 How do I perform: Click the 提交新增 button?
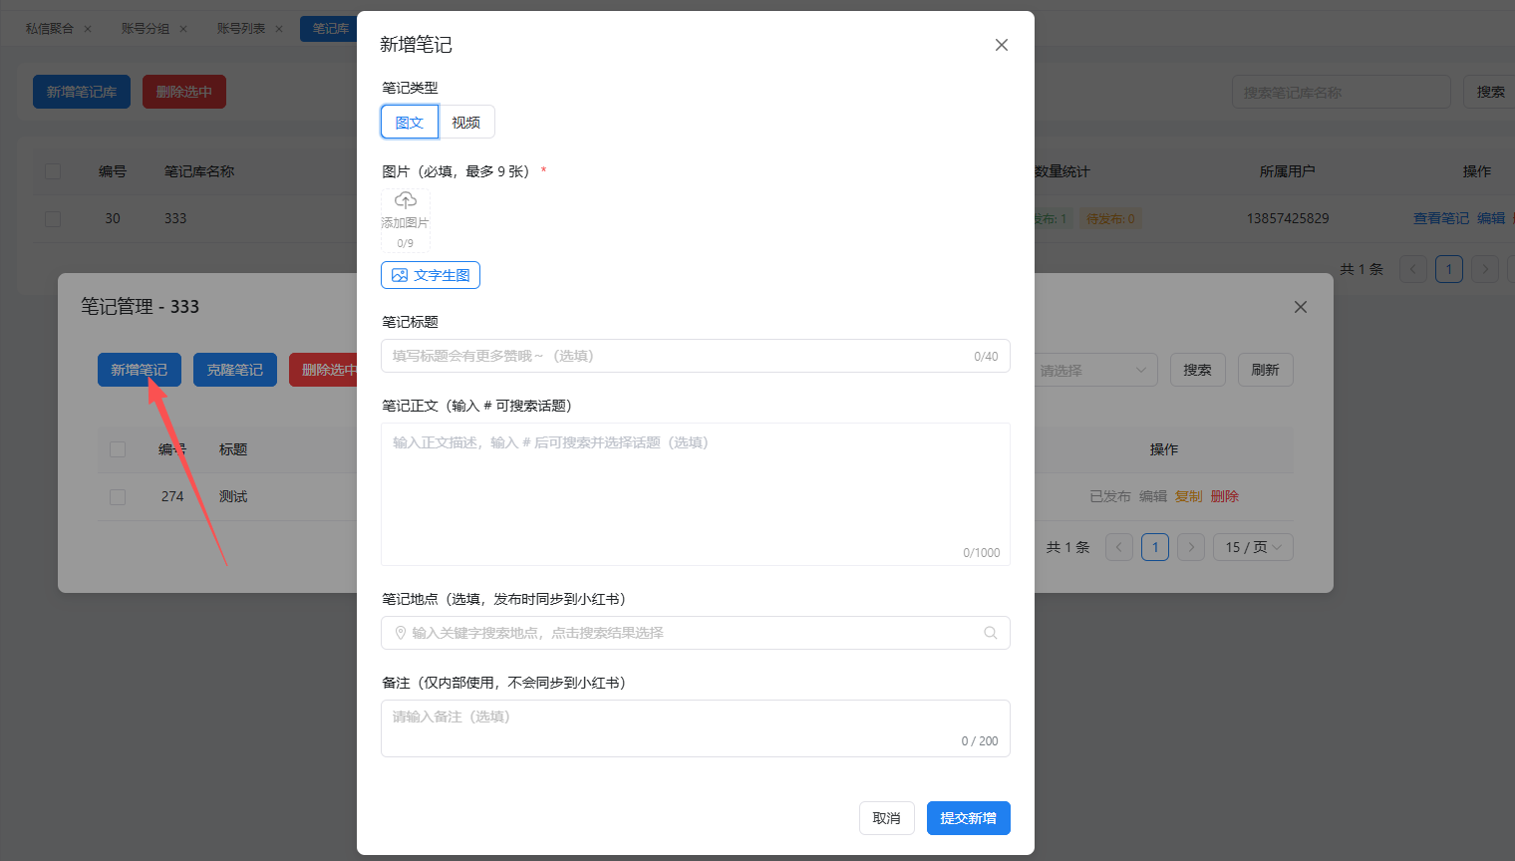pyautogui.click(x=969, y=818)
